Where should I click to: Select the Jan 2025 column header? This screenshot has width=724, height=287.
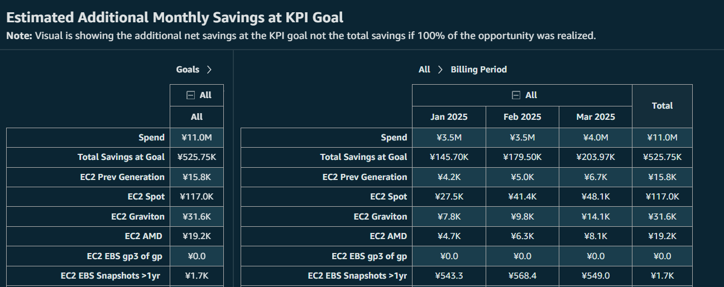449,117
